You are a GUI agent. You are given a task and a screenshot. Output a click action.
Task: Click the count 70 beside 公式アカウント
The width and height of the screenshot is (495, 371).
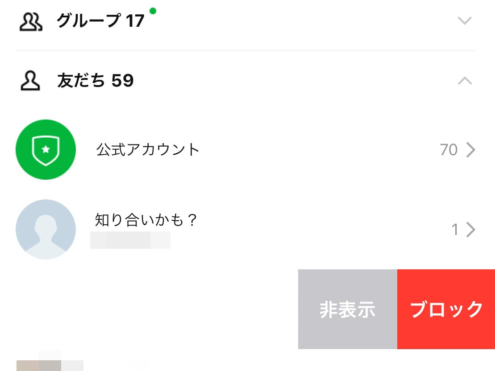(449, 150)
